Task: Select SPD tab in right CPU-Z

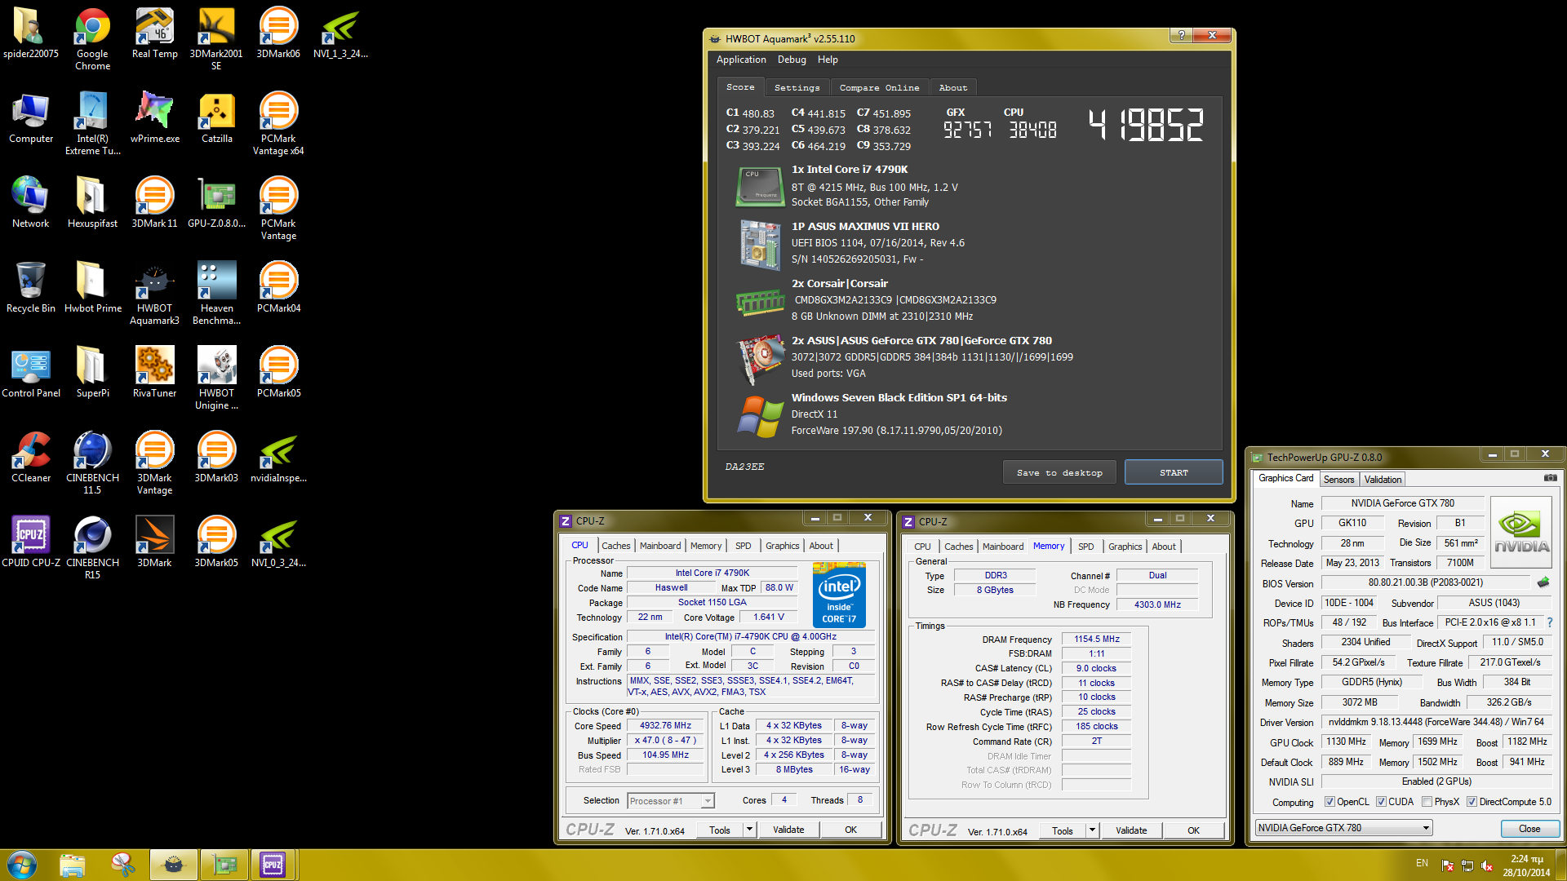Action: coord(1085,547)
